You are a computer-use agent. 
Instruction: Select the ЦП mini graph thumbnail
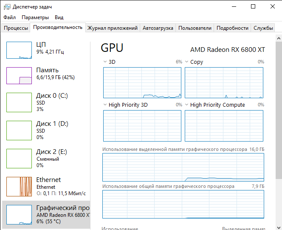[19, 50]
